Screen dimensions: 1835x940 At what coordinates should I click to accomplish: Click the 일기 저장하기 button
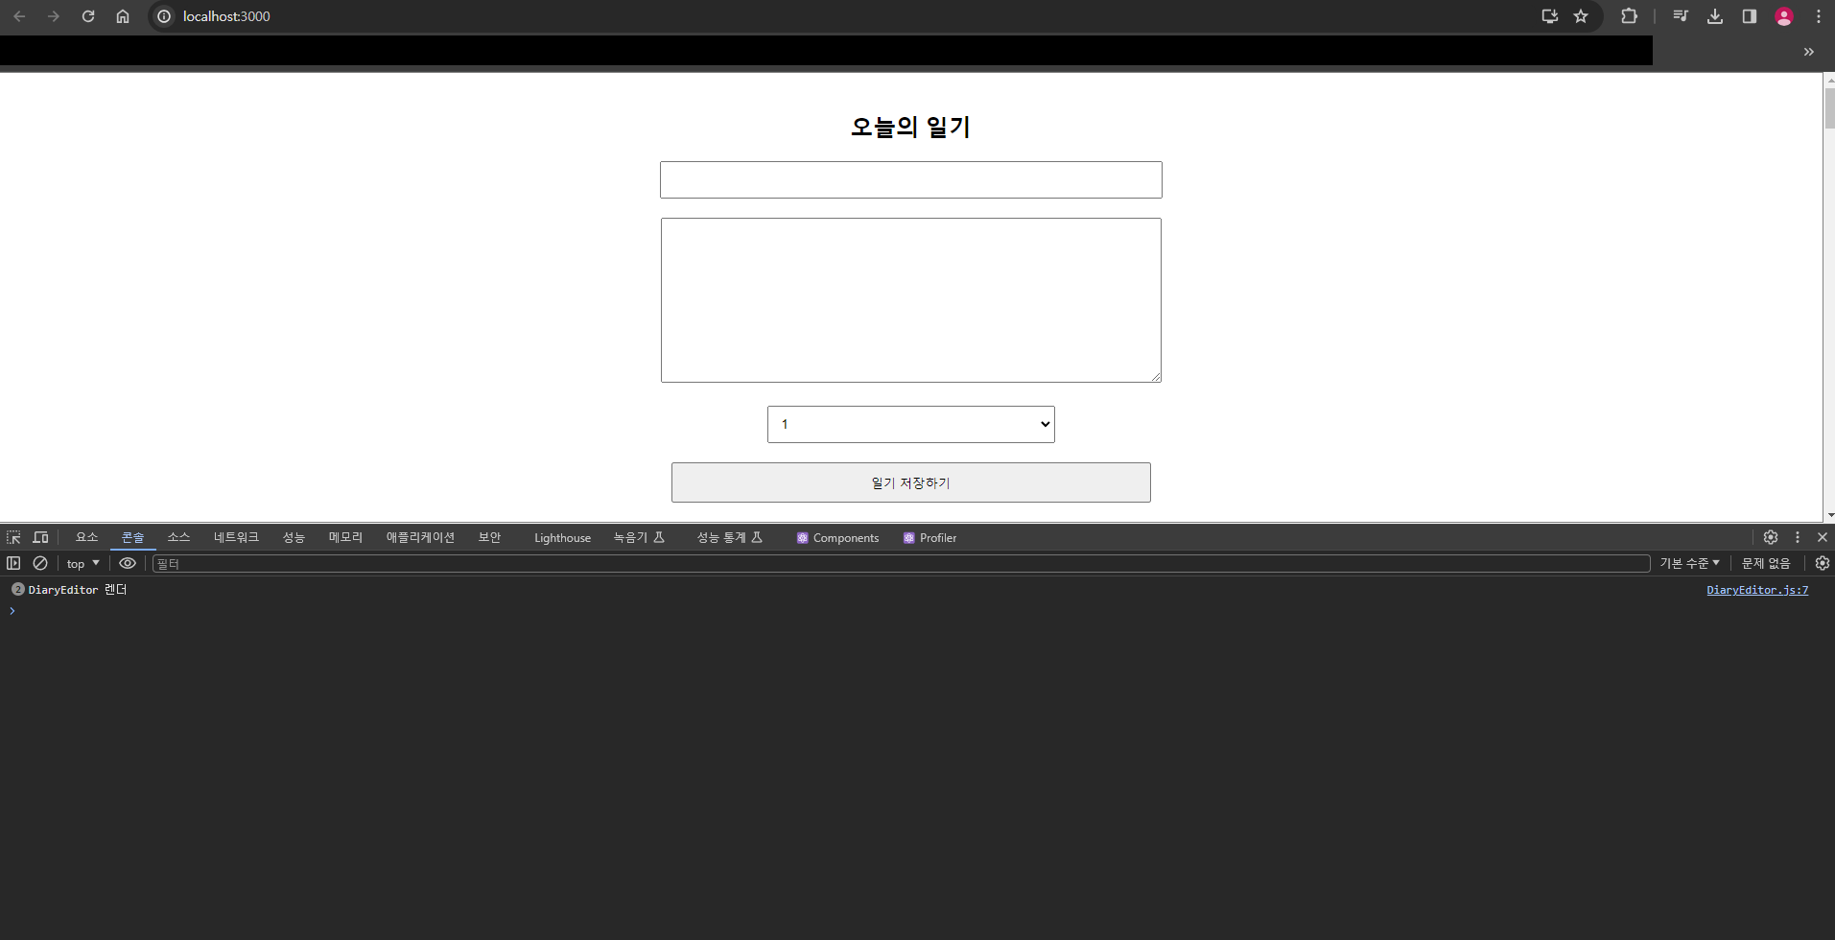910,482
